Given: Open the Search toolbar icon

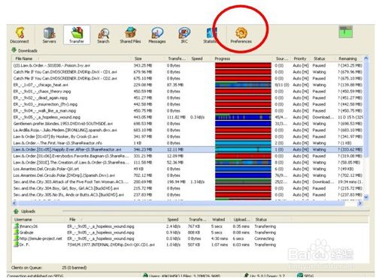Looking at the screenshot, I should [103, 35].
